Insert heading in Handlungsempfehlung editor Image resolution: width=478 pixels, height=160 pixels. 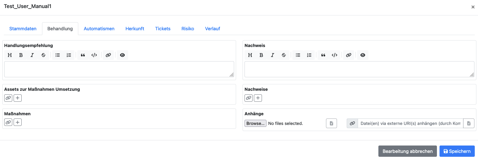10,55
